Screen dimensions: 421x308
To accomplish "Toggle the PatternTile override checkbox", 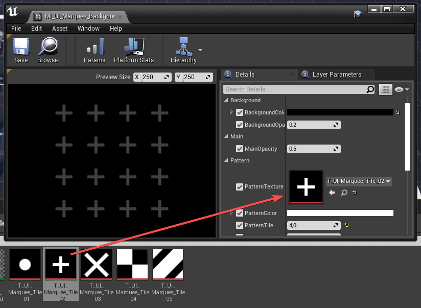I will 240,225.
